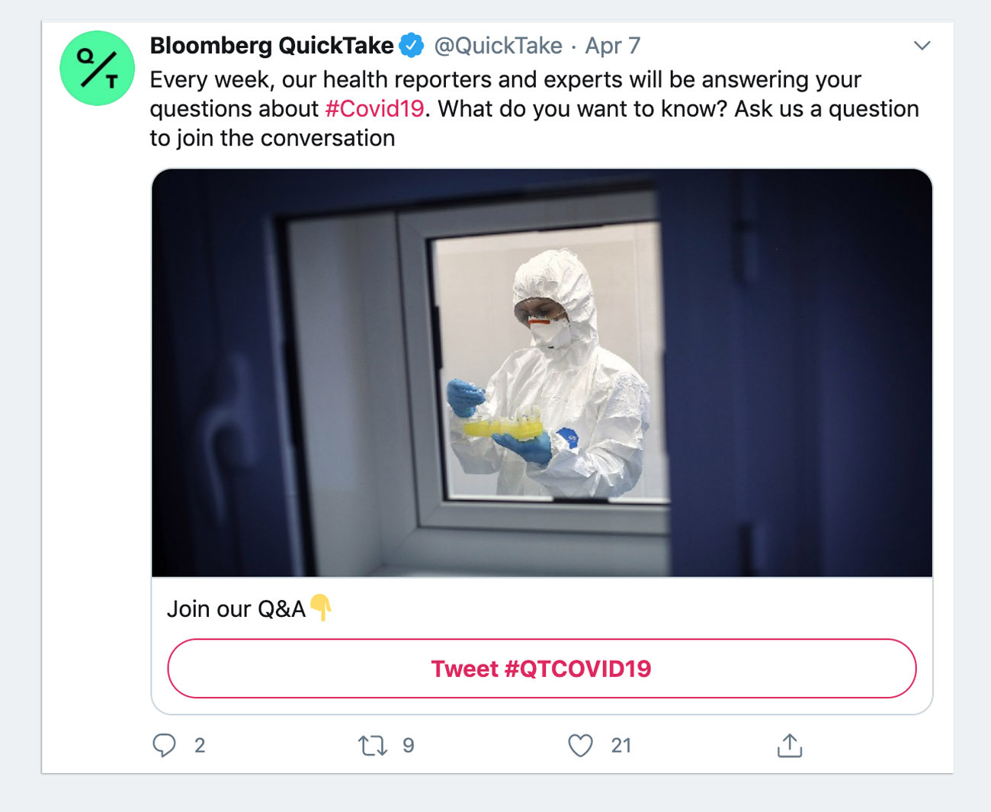Click the like count 21
The width and height of the screenshot is (991, 812).
[x=621, y=745]
